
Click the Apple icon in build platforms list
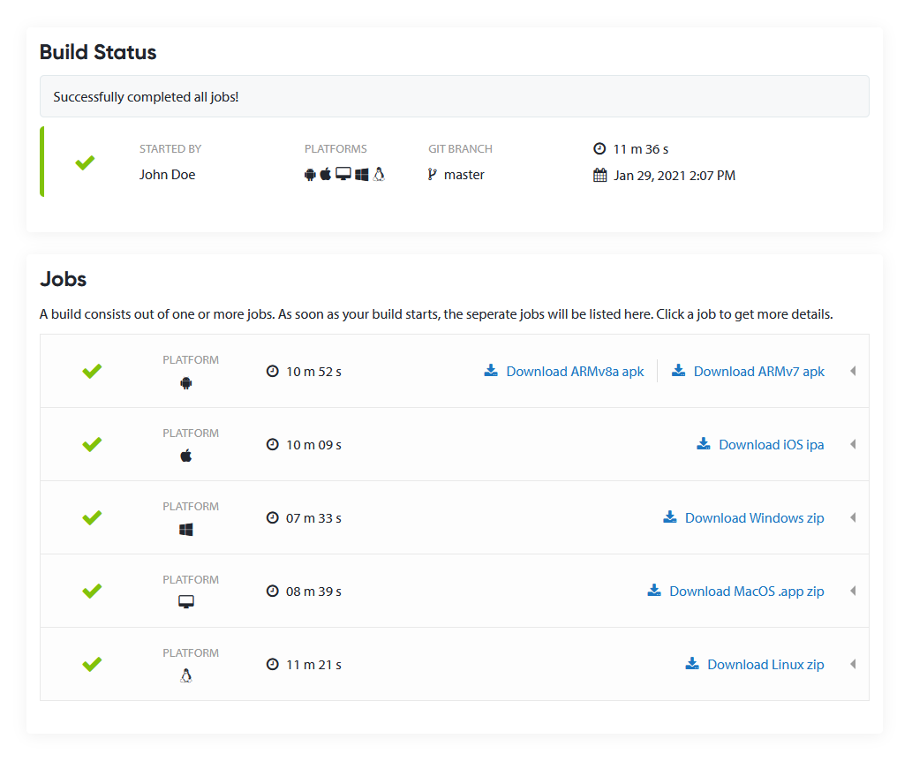pos(326,174)
